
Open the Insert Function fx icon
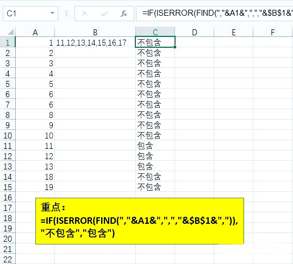tap(124, 14)
